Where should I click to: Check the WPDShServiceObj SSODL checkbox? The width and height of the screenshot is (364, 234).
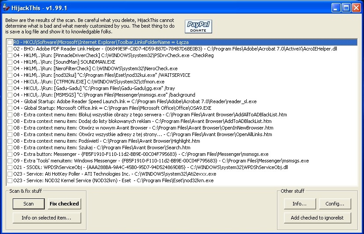pos(10,167)
